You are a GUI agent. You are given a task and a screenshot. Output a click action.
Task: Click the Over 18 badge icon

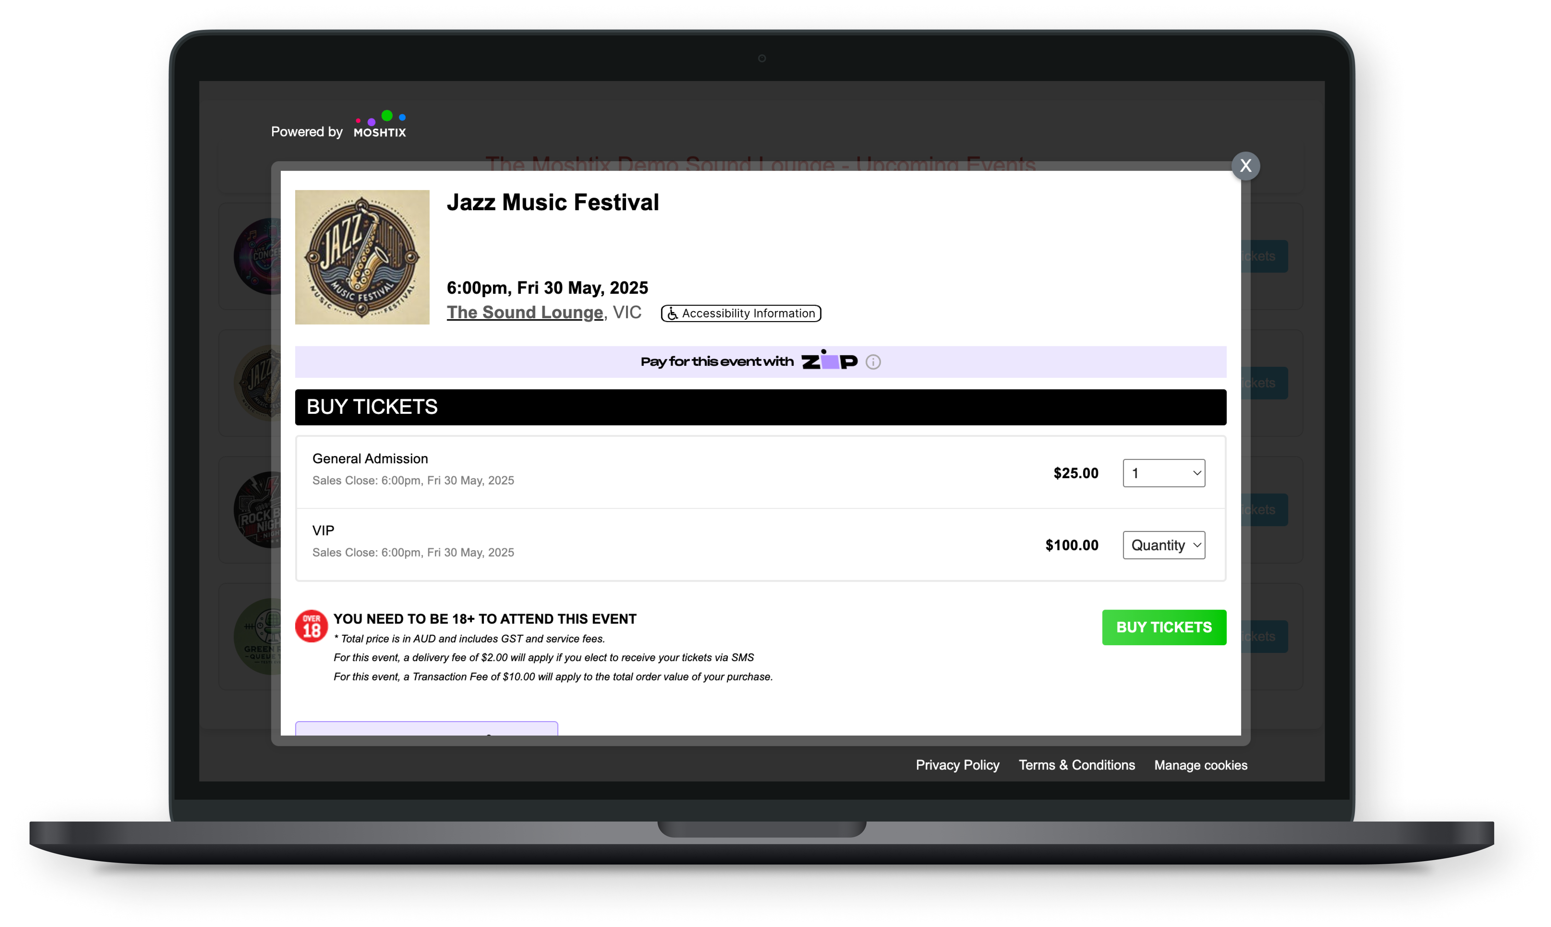click(311, 626)
